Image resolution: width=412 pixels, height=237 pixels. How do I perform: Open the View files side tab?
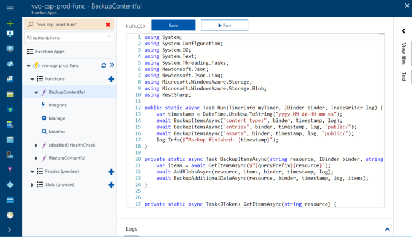403,54
